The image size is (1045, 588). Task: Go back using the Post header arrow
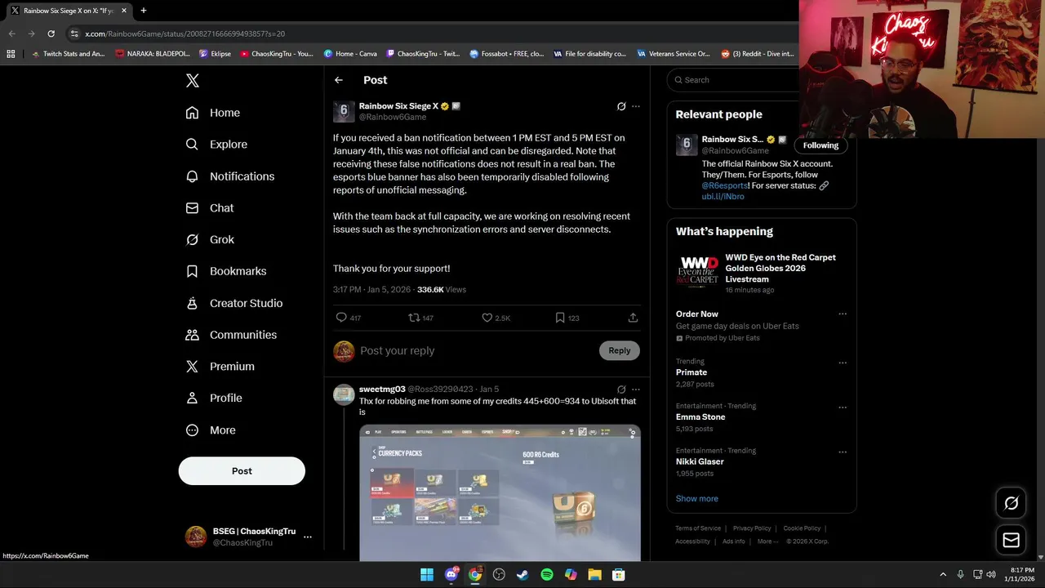coord(339,80)
